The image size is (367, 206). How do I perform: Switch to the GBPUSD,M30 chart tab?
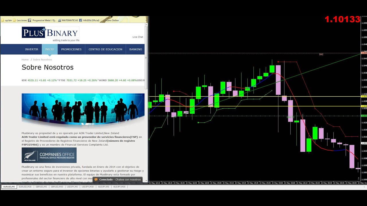[57, 187]
